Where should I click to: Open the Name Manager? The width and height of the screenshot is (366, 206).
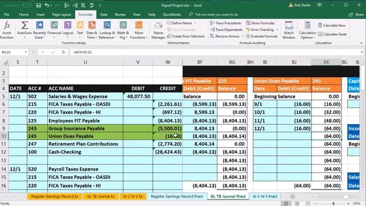[158, 30]
